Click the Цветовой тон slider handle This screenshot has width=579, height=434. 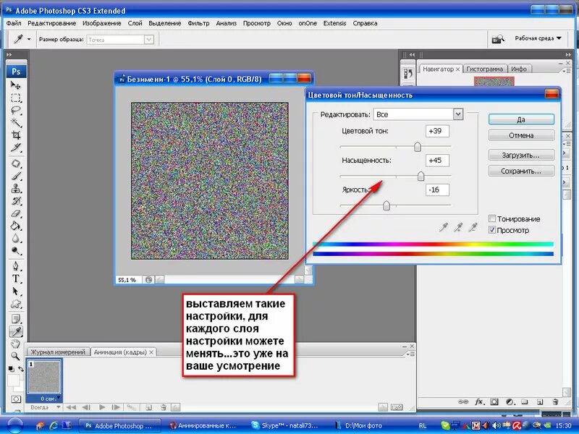tap(418, 147)
